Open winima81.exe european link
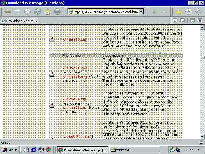The width and height of the screenshot is (205, 154). click(75, 68)
